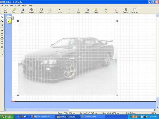Viewport: 159px width, 119px height.
Task: Open the Format menu
Action: click(18, 5)
